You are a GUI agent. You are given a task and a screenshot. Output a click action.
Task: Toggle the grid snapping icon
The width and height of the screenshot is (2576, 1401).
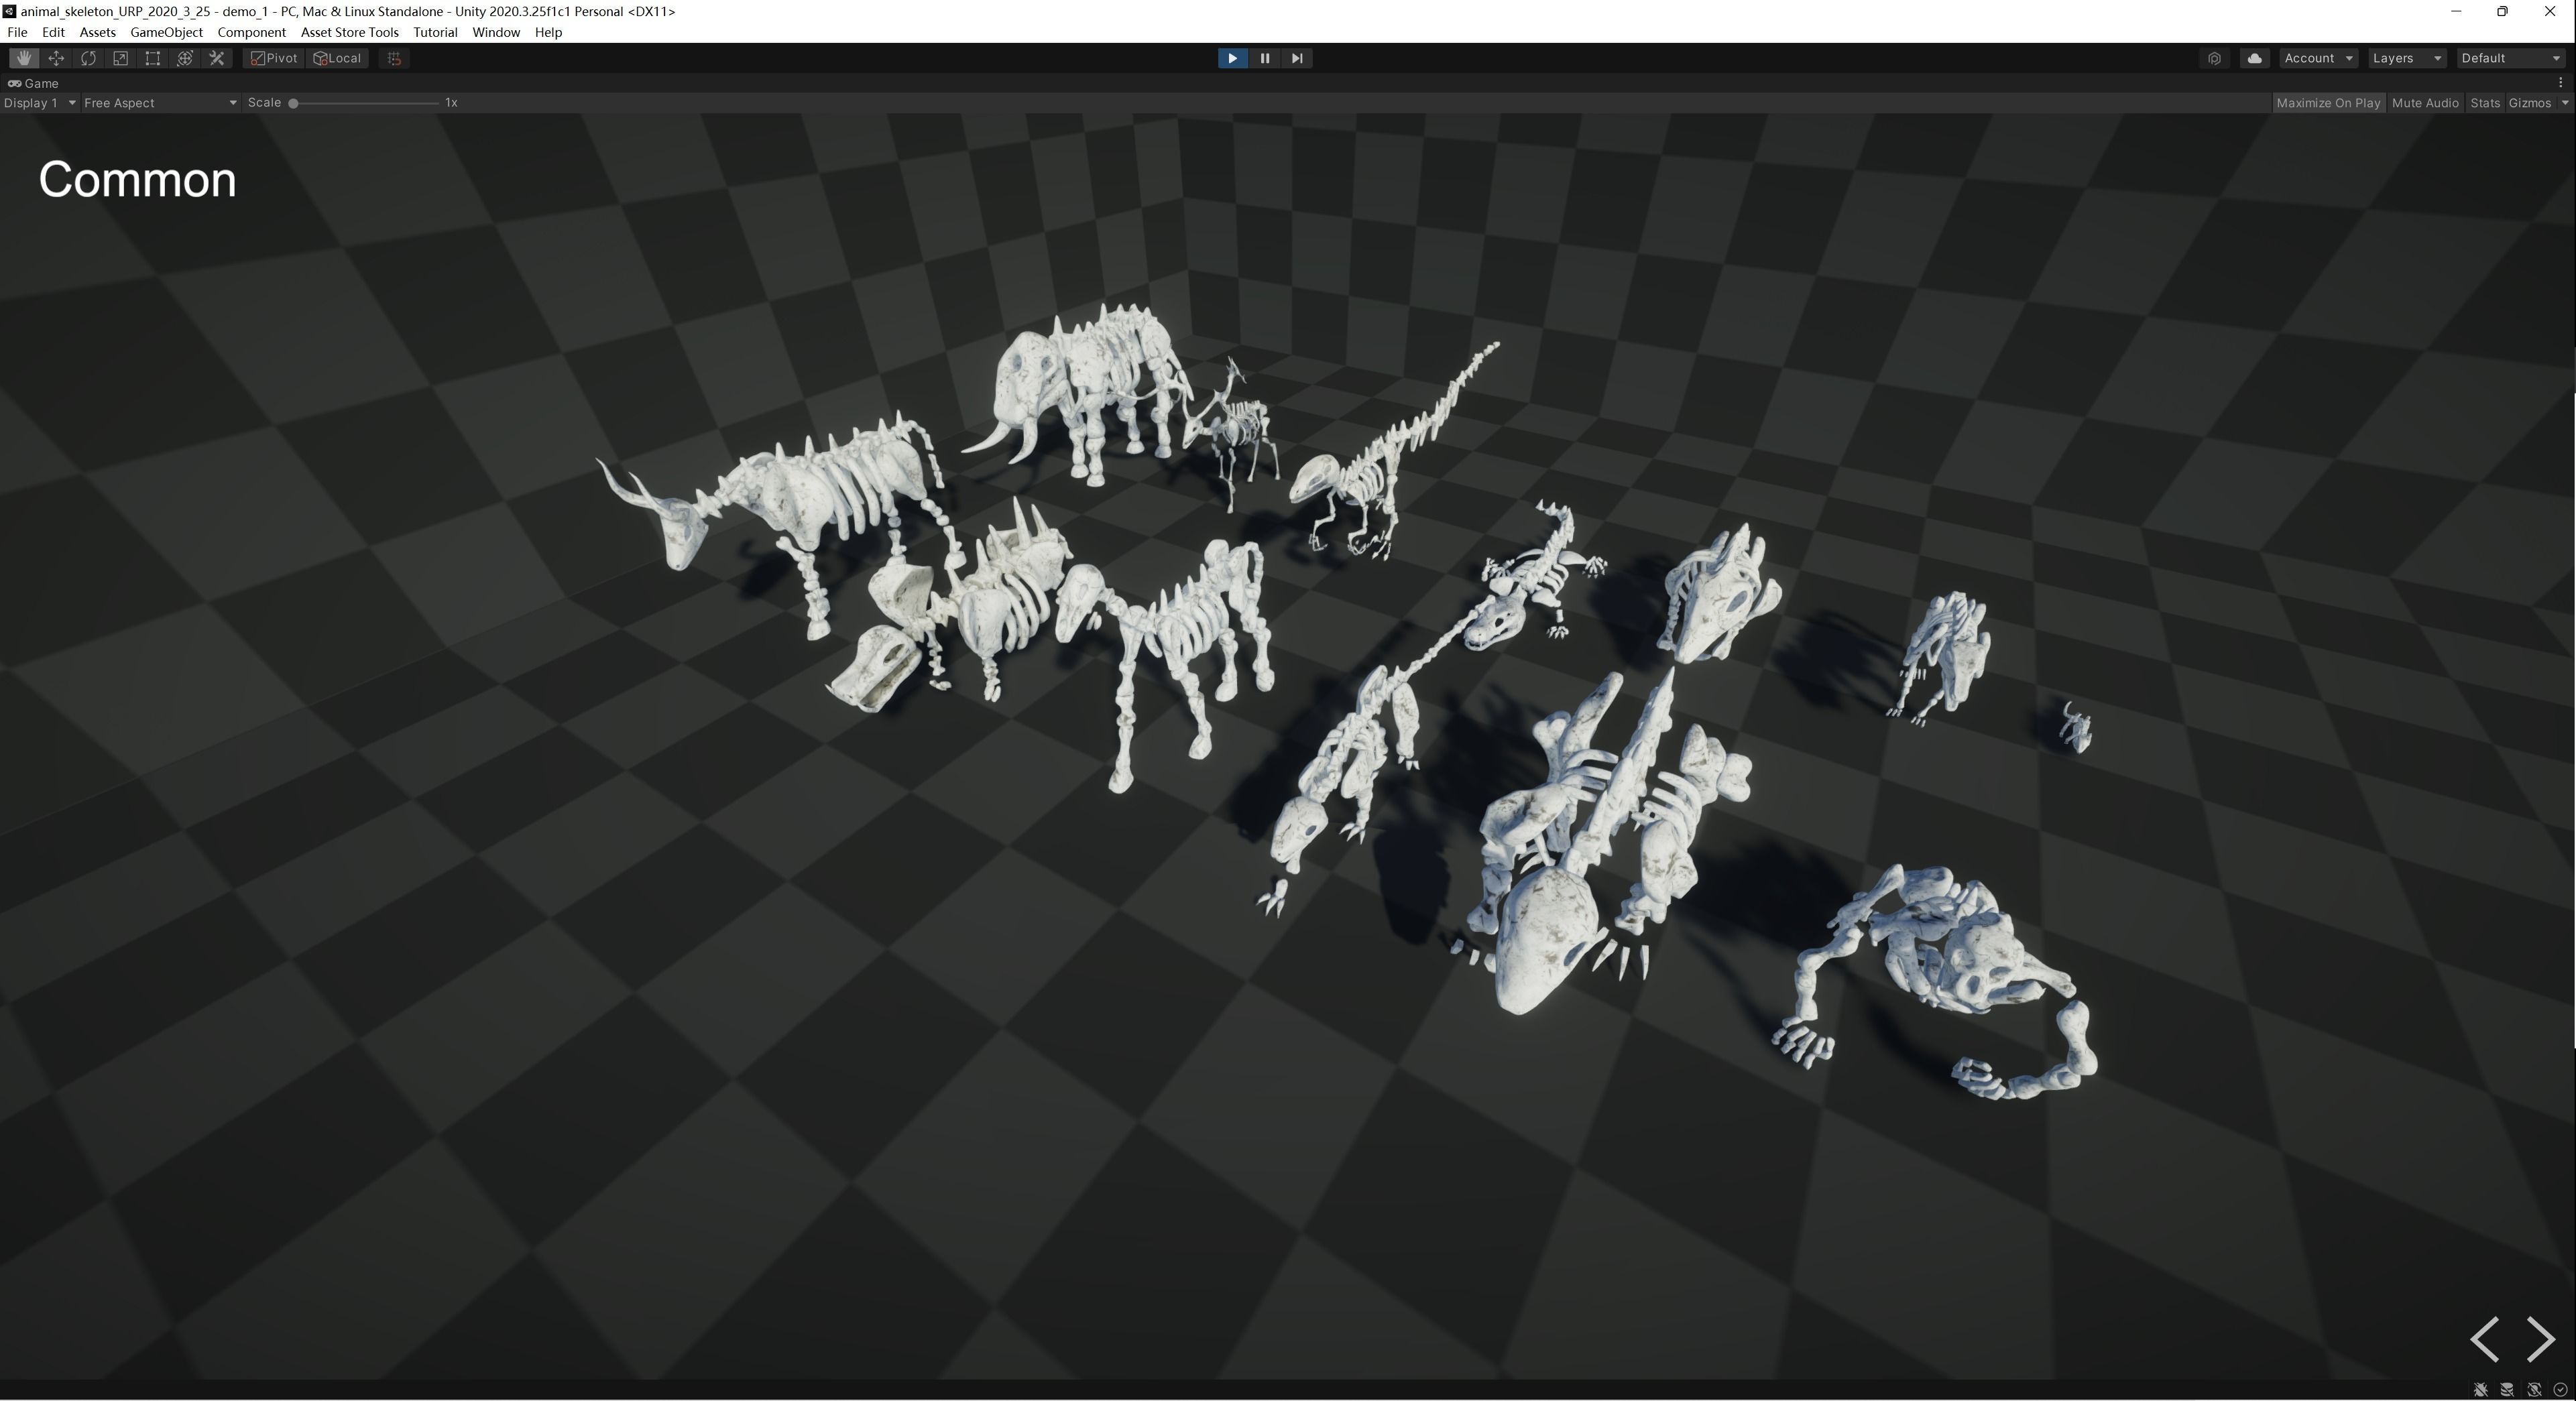(x=394, y=58)
